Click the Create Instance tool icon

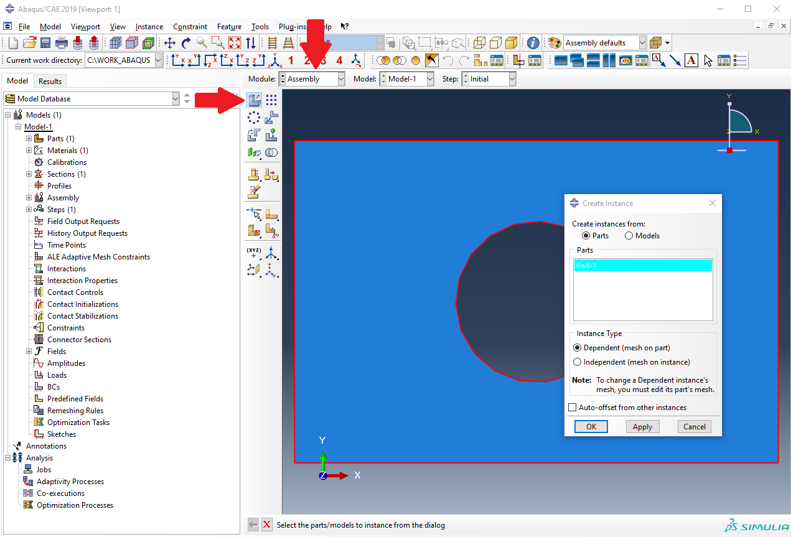[254, 100]
